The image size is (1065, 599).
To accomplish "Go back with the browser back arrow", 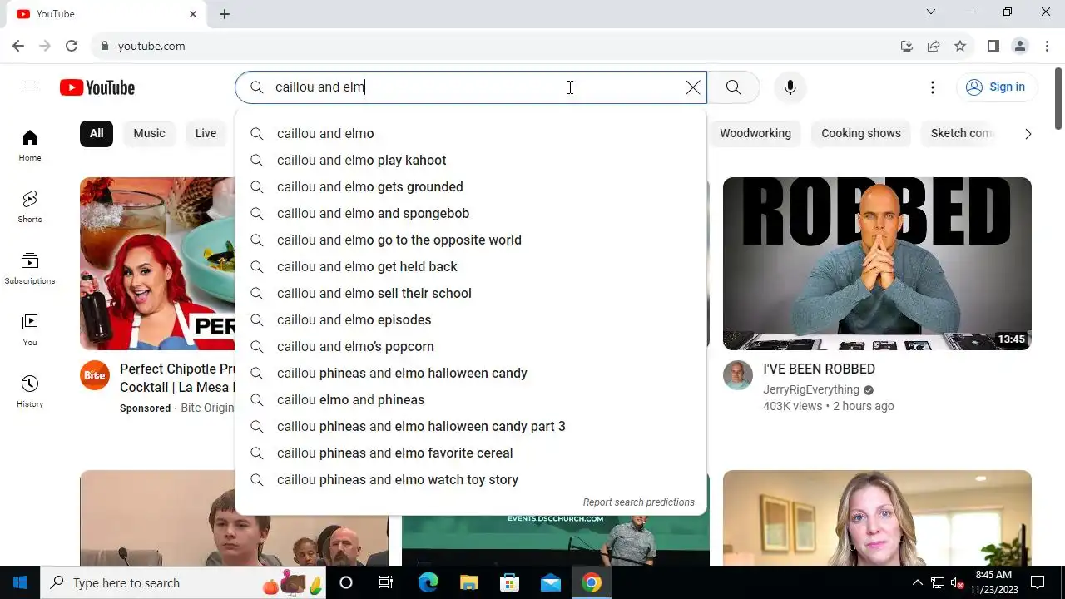I will [18, 46].
